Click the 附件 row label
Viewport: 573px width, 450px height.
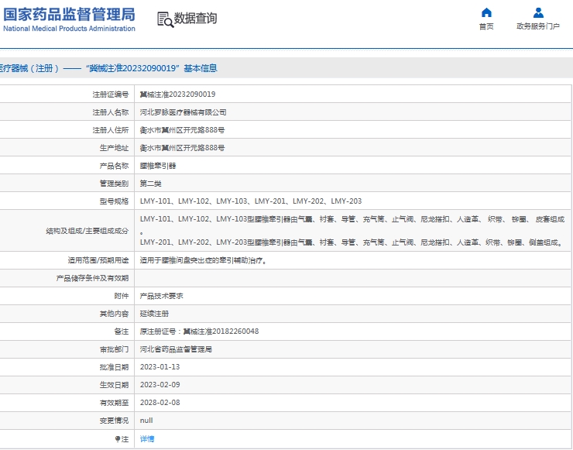pyautogui.click(x=122, y=296)
